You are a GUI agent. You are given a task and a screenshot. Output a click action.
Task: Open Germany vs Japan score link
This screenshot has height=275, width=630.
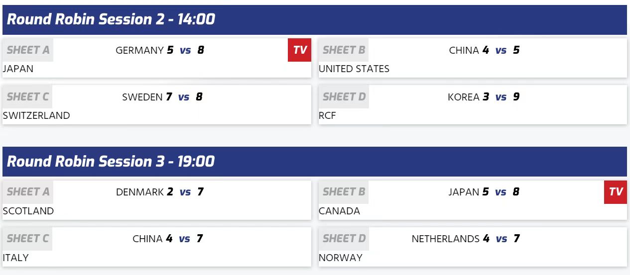click(185, 50)
